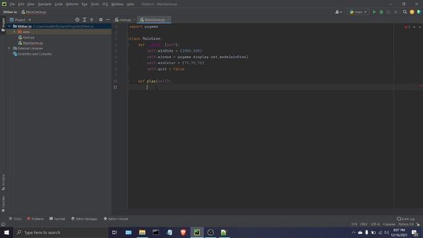Close the MainGame.py editor tab
Viewport: 423px width, 238px height.
168,20
